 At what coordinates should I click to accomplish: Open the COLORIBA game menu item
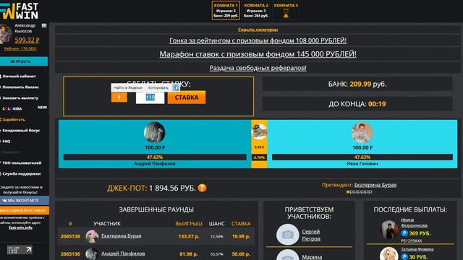(12, 109)
